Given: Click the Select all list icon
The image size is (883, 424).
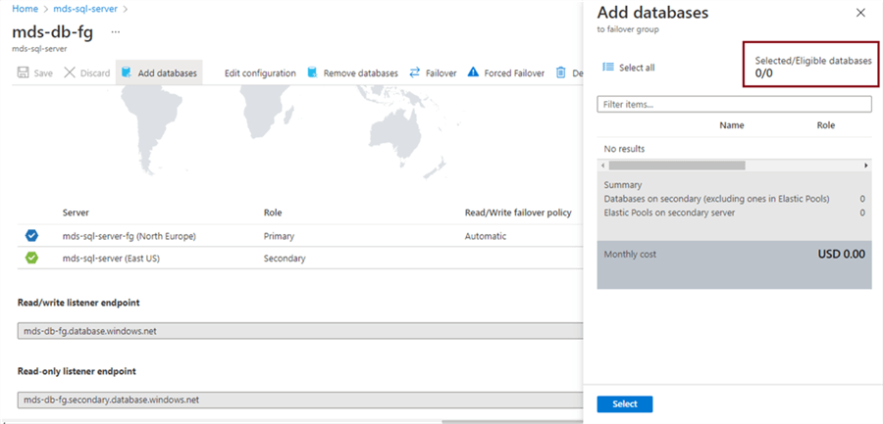Looking at the screenshot, I should coord(608,68).
